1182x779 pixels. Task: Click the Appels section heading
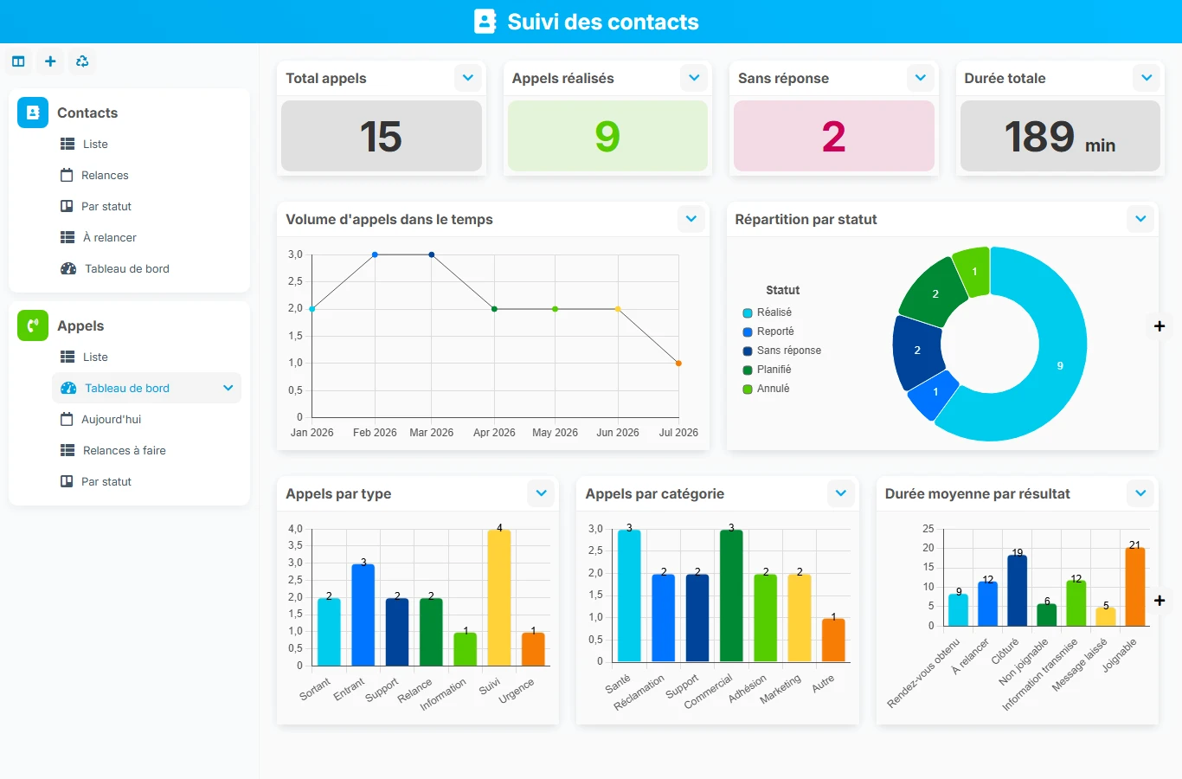point(80,325)
